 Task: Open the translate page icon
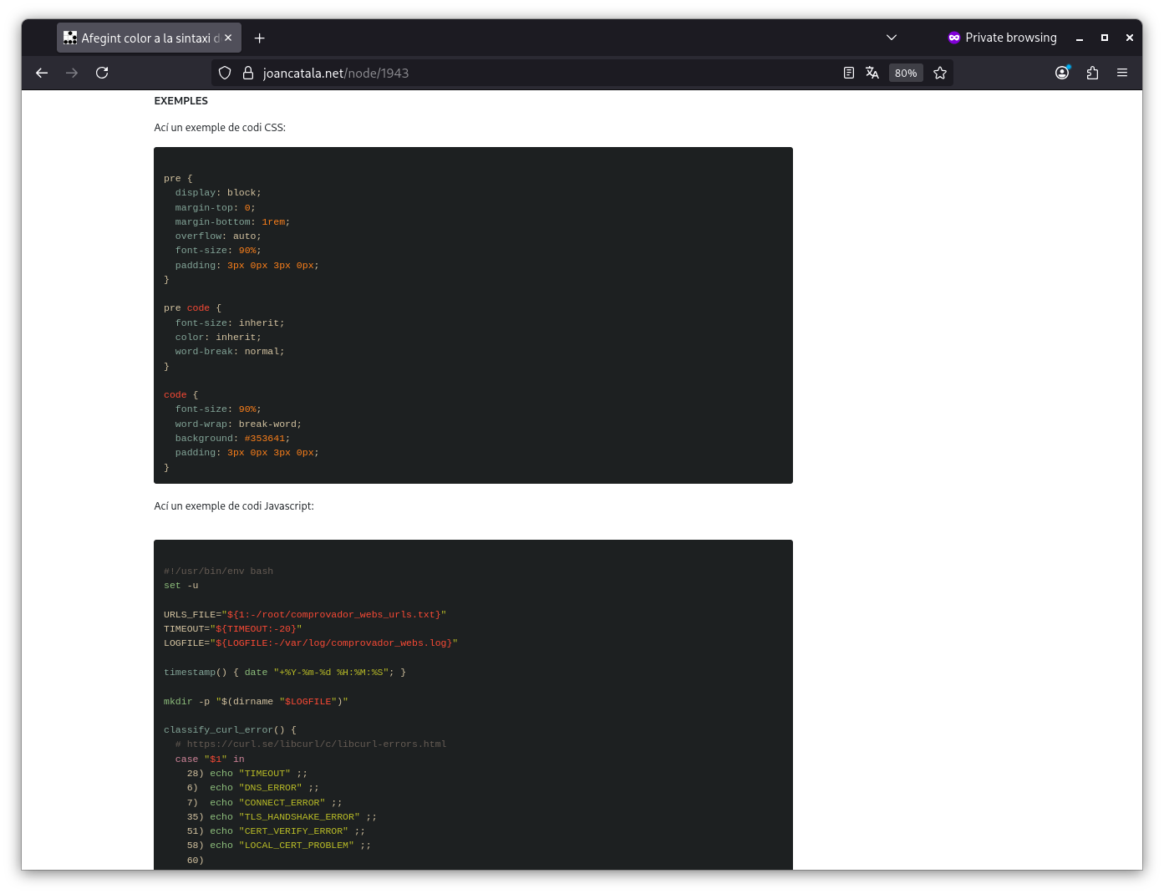click(x=872, y=73)
